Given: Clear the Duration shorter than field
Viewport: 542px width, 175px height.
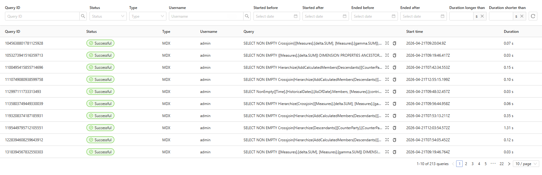Looking at the screenshot, I should (x=522, y=16).
